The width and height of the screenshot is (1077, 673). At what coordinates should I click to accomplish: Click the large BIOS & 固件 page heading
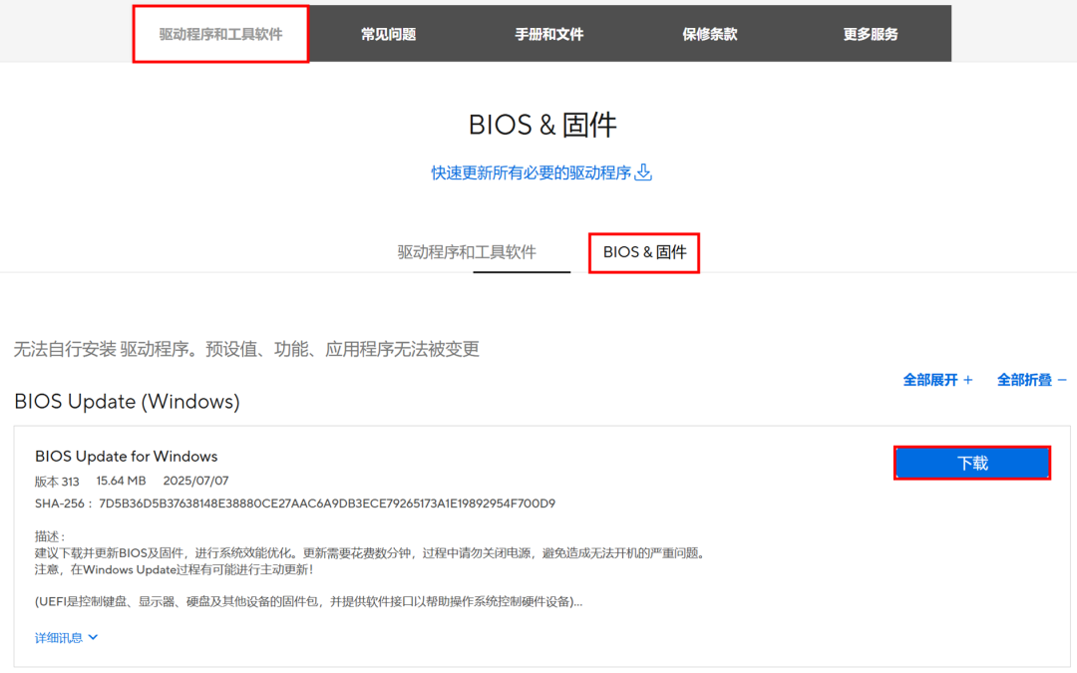[542, 125]
